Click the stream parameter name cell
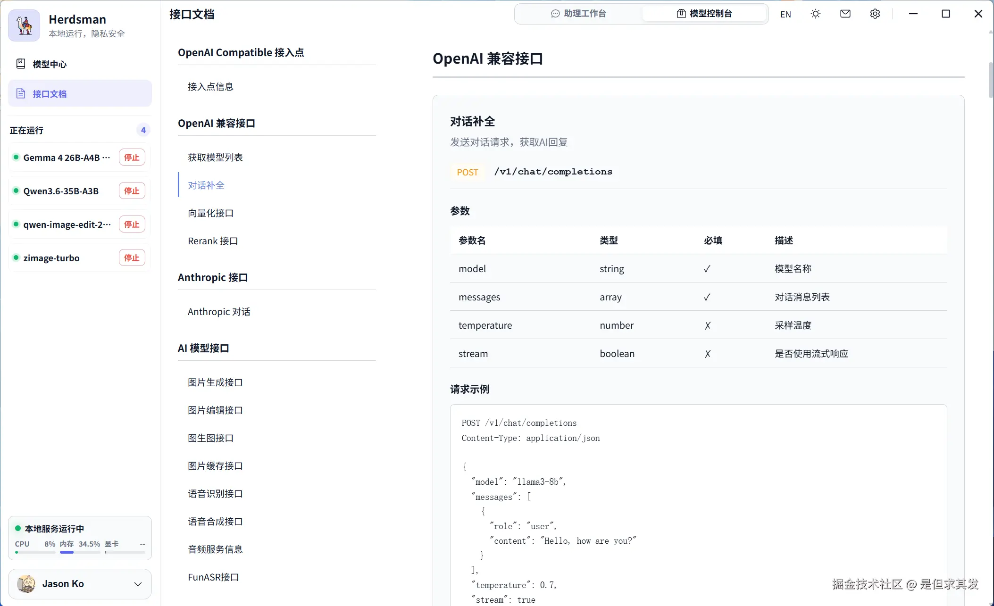 473,354
